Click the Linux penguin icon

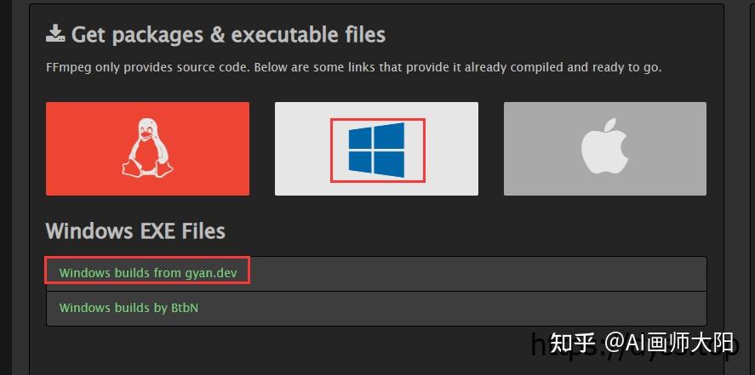point(146,148)
